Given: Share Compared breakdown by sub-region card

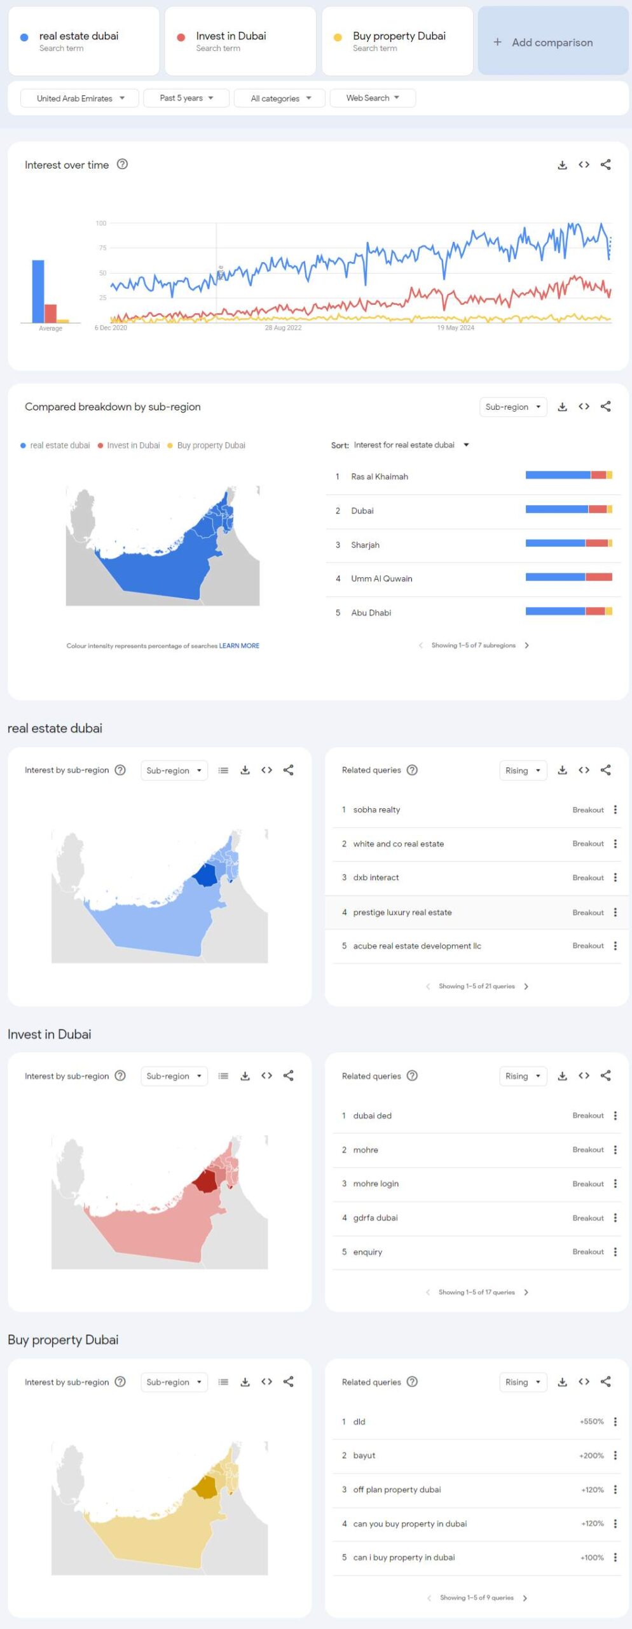Looking at the screenshot, I should pyautogui.click(x=605, y=407).
